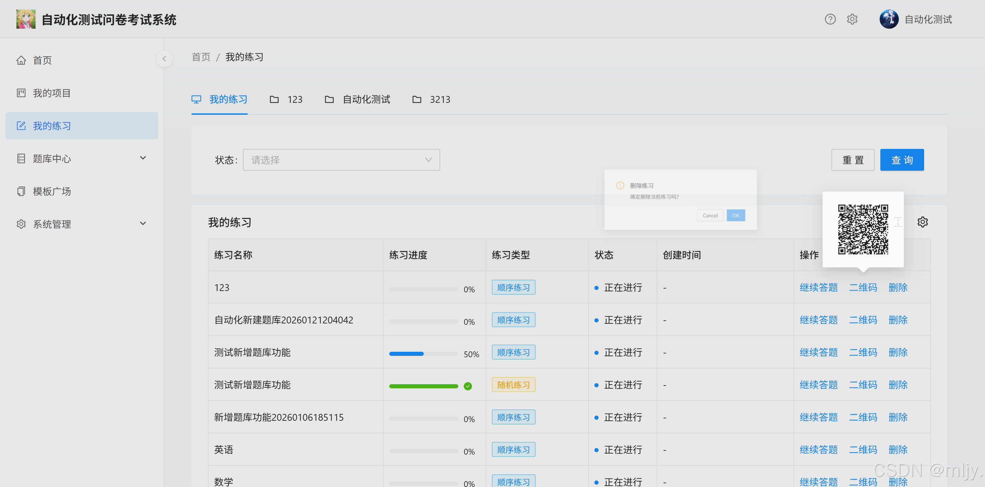Open header settings gear icon

[x=852, y=19]
